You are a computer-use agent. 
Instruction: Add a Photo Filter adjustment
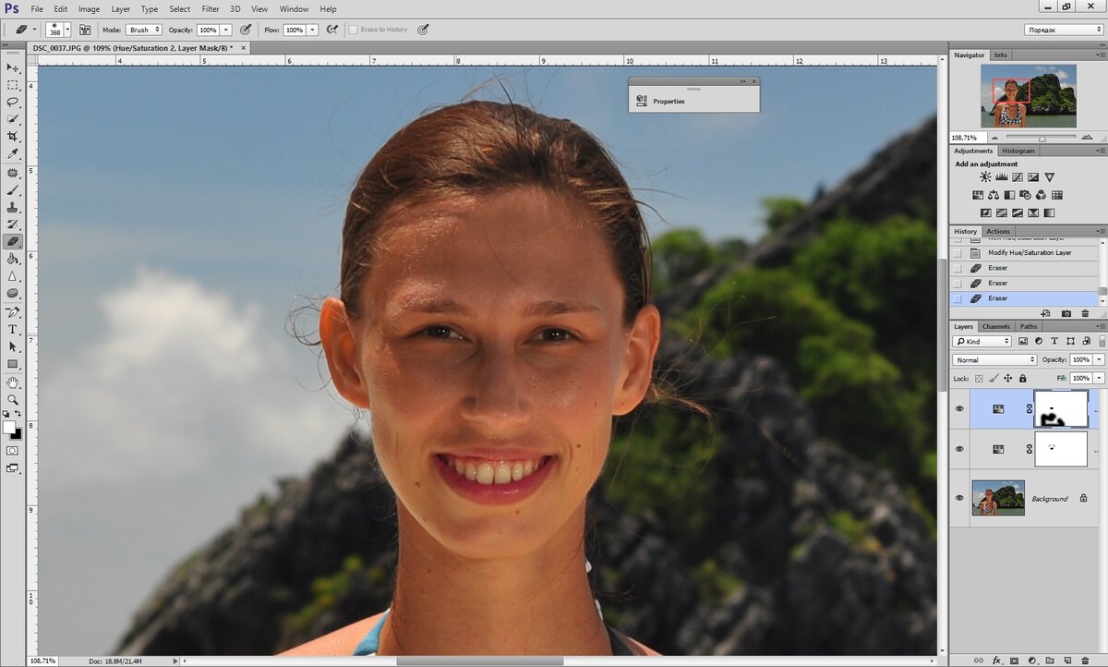click(1026, 195)
